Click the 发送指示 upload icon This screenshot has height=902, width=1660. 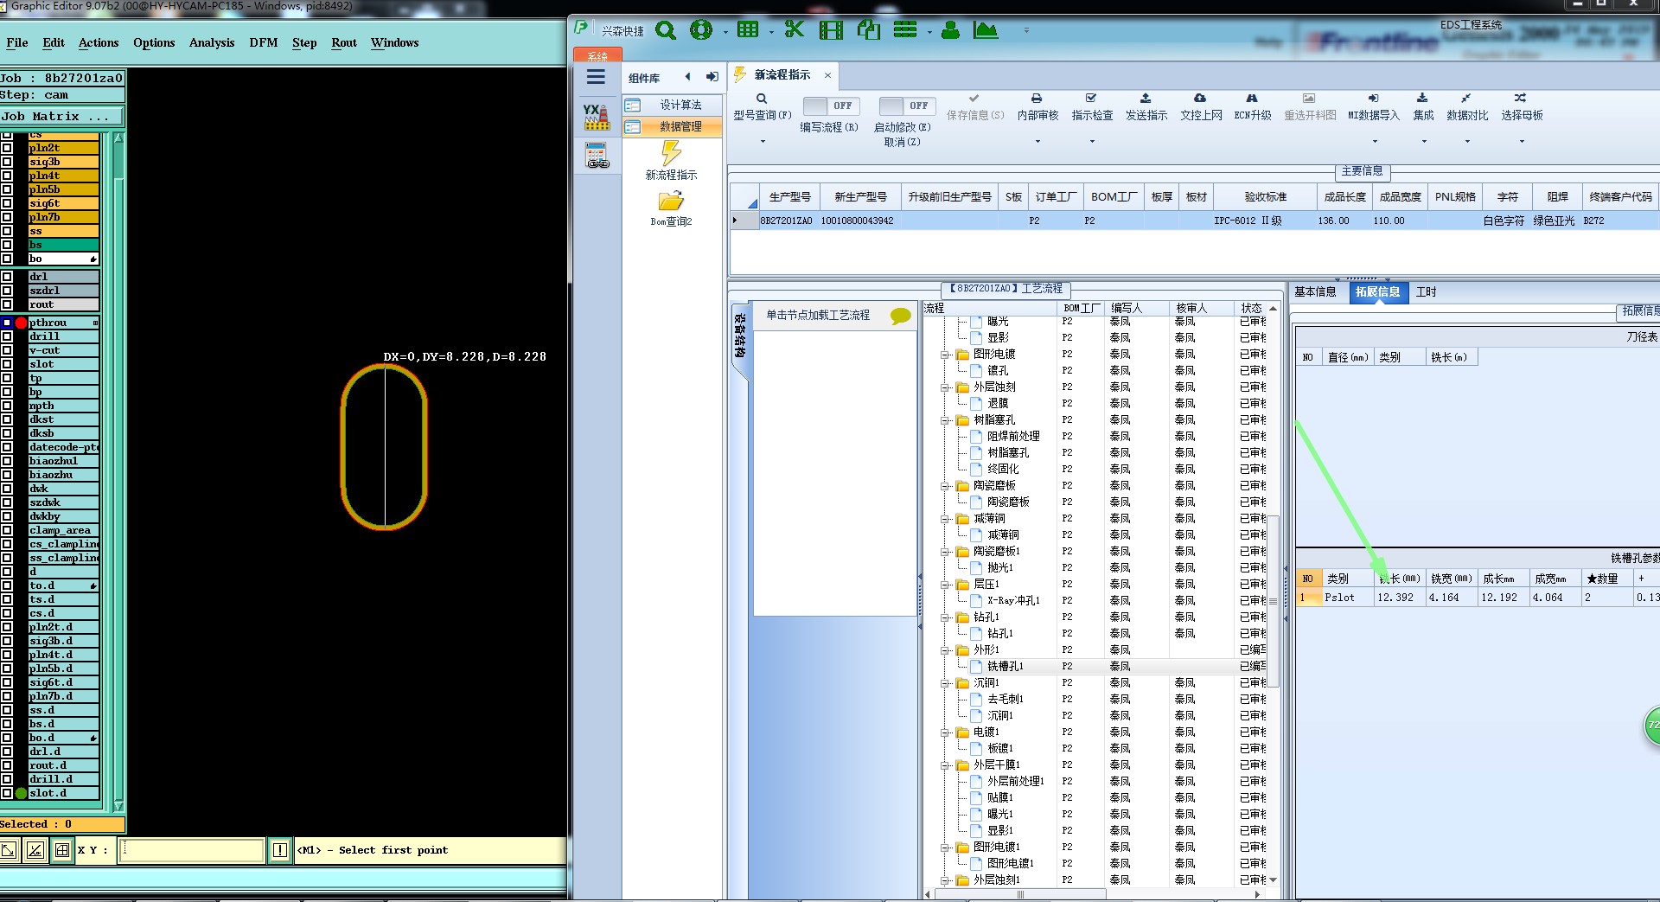coord(1146,99)
